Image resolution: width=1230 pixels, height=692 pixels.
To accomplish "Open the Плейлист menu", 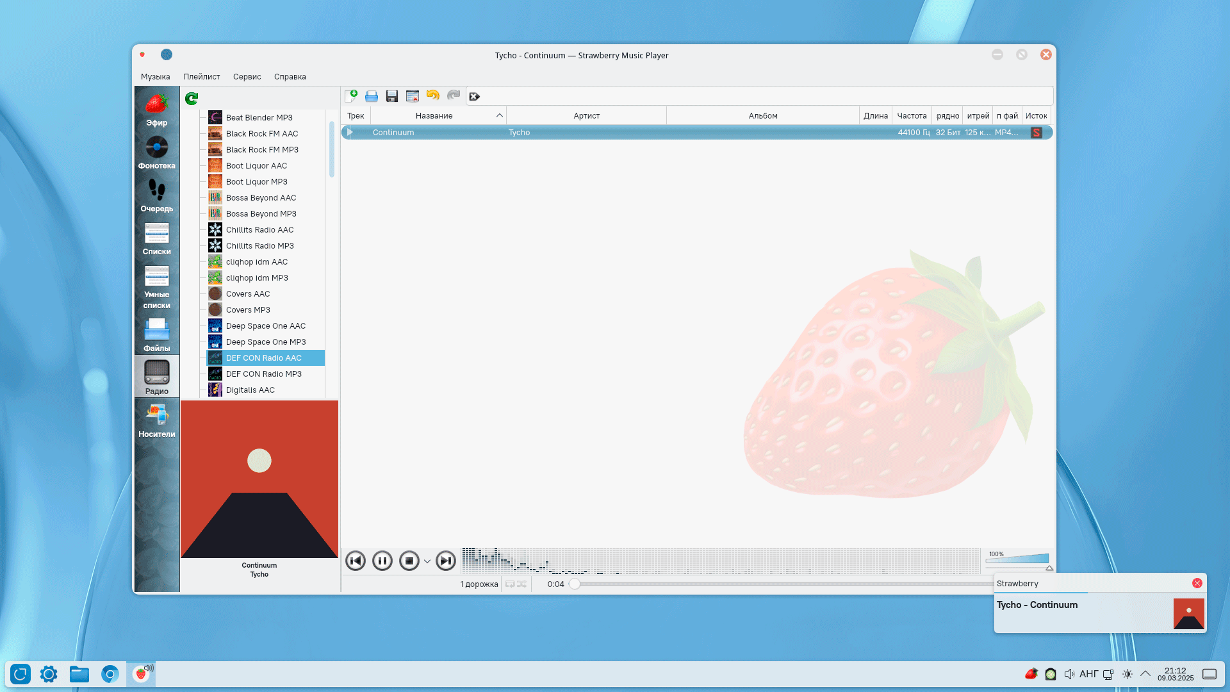I will point(201,76).
